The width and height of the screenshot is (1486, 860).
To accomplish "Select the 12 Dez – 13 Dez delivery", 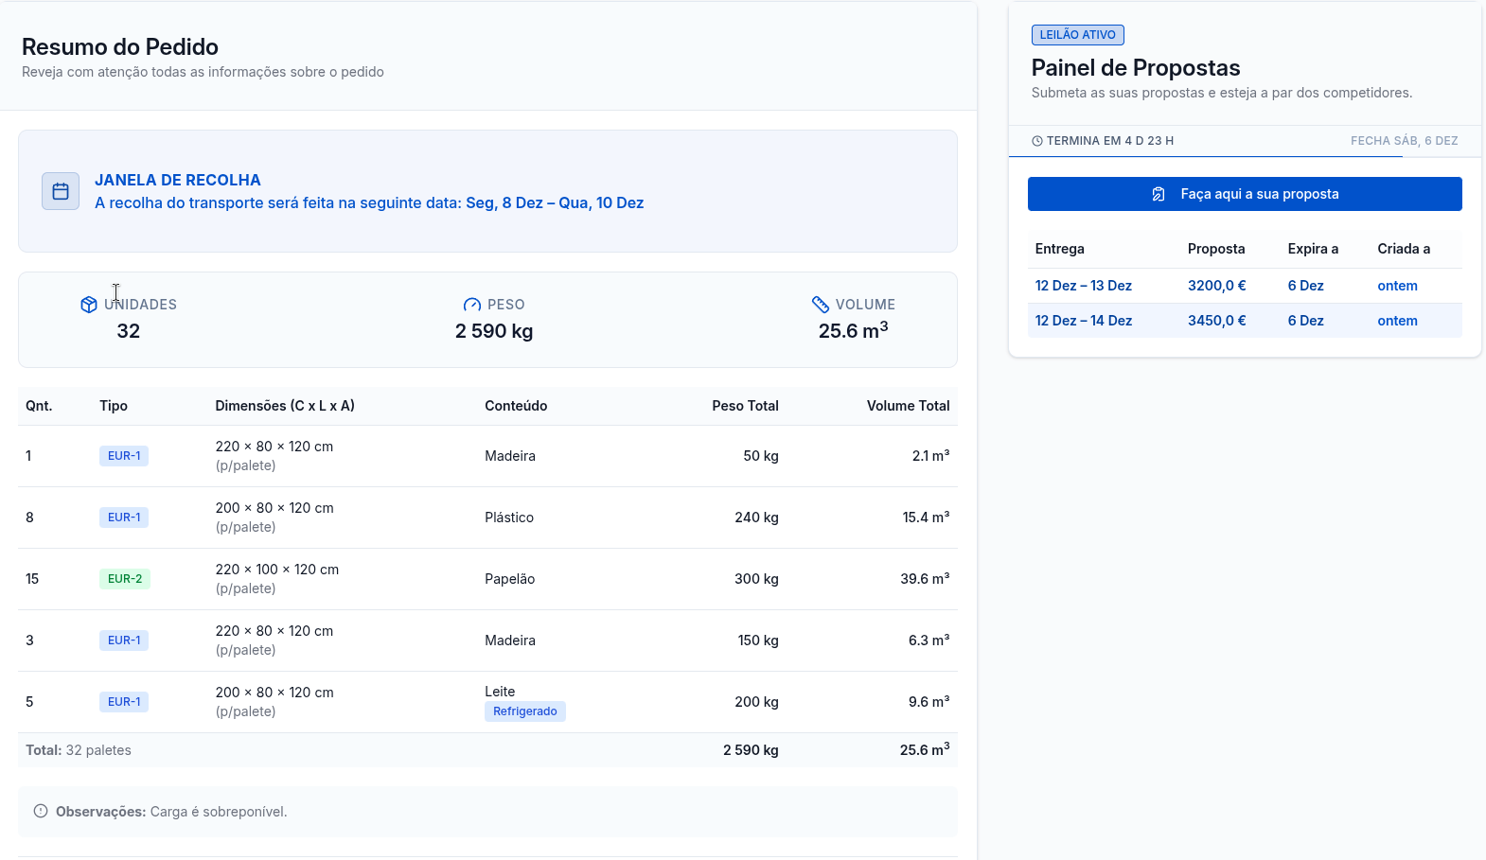I will pos(1083,286).
